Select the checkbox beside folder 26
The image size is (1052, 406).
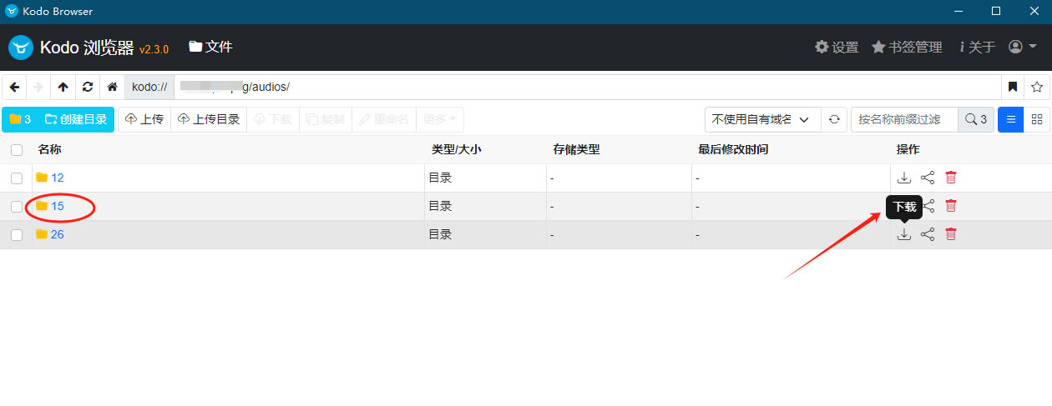point(17,234)
